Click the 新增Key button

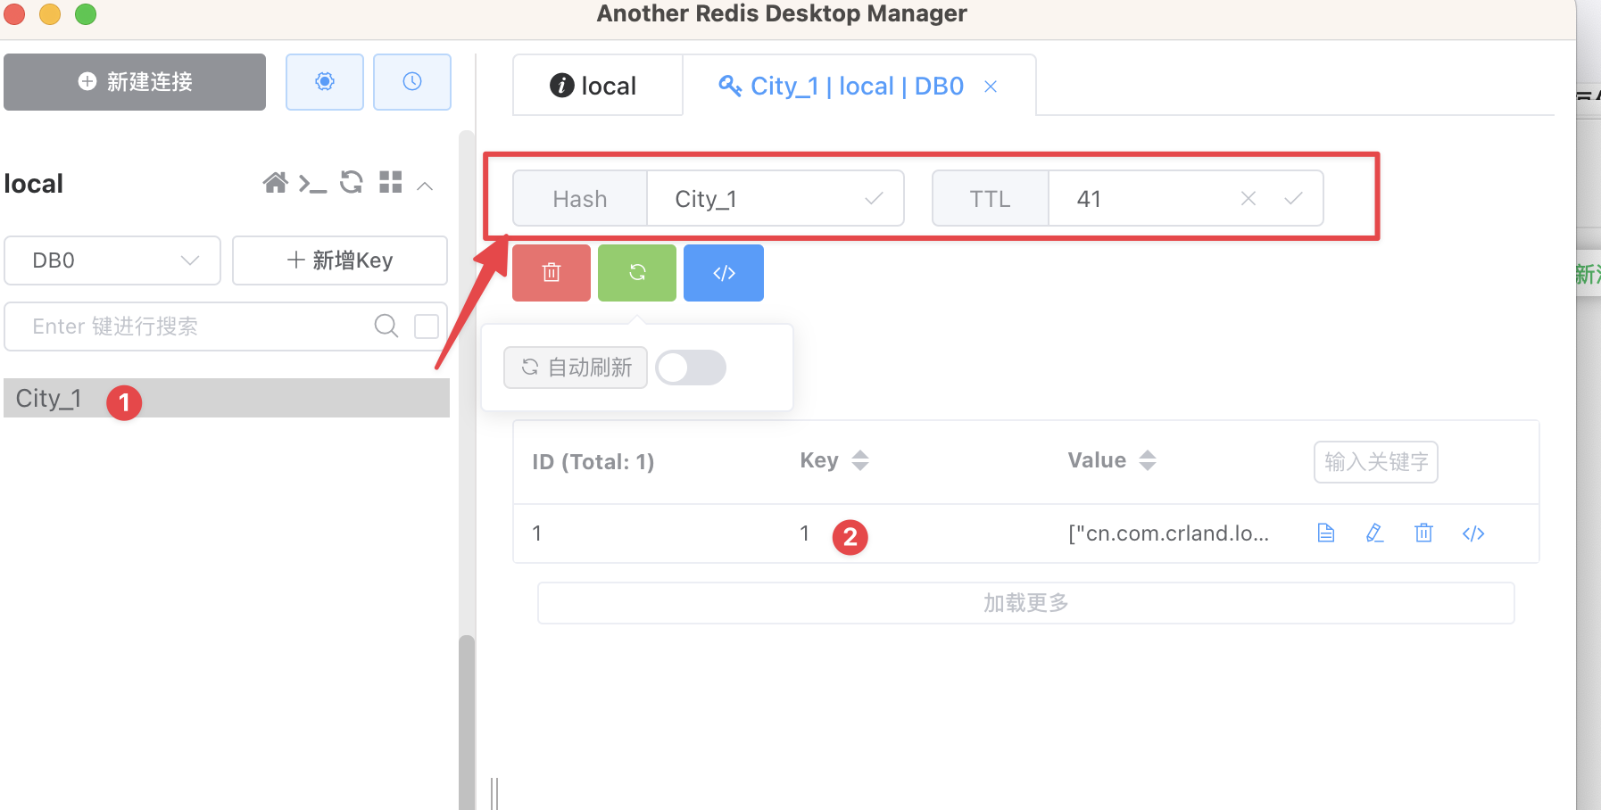[340, 260]
